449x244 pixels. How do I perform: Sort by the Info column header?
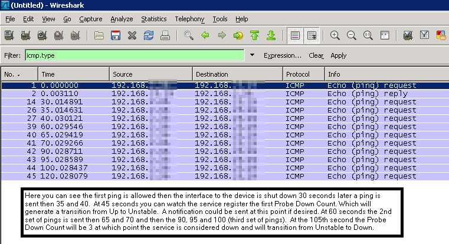387,74
